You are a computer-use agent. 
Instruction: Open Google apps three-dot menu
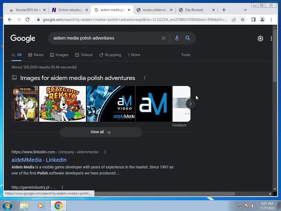[271, 38]
